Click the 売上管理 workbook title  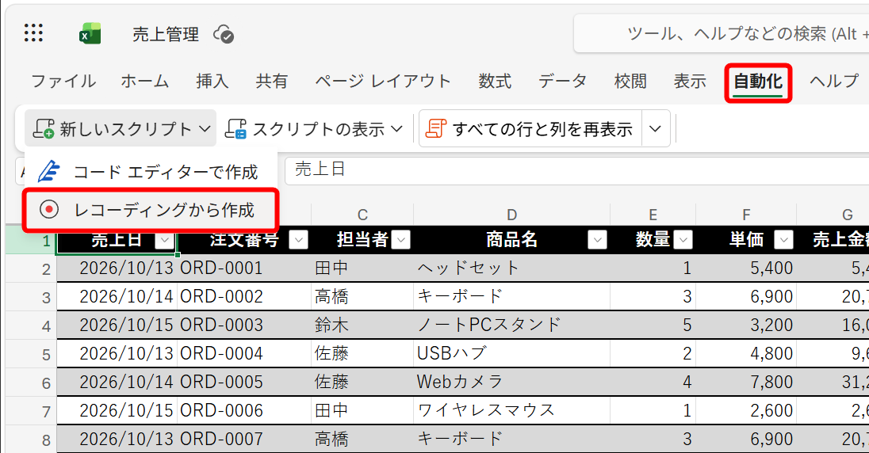pyautogui.click(x=166, y=34)
